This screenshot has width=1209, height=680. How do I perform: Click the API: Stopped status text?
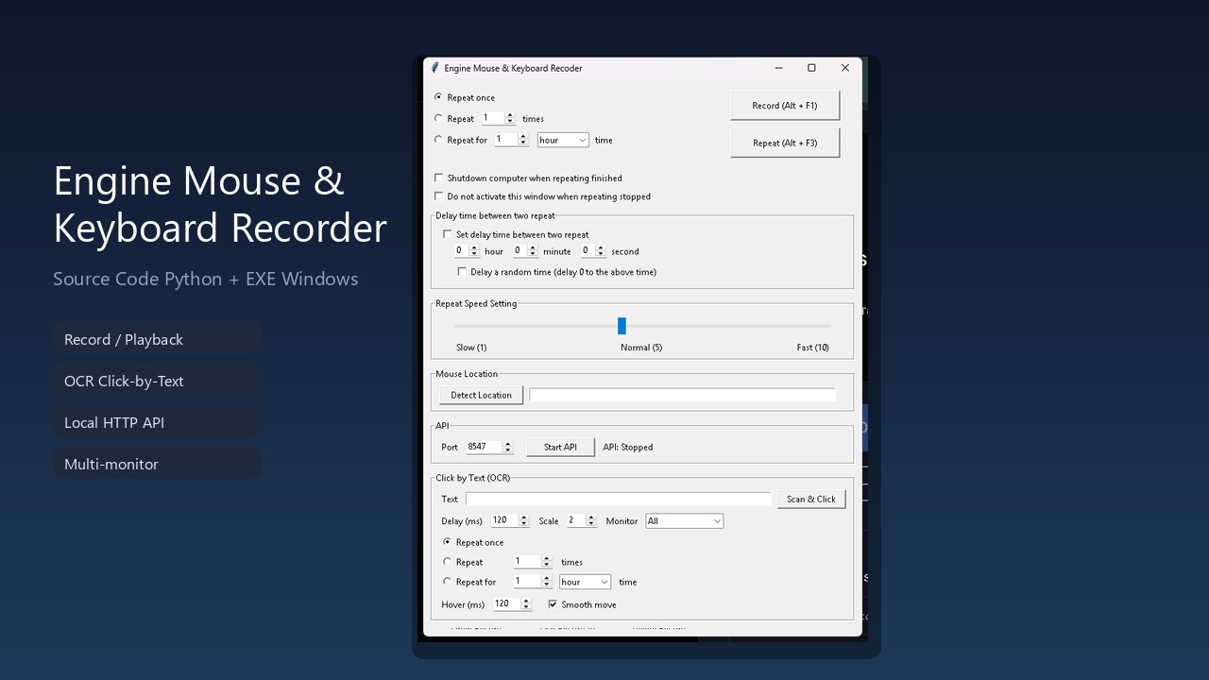tap(628, 448)
